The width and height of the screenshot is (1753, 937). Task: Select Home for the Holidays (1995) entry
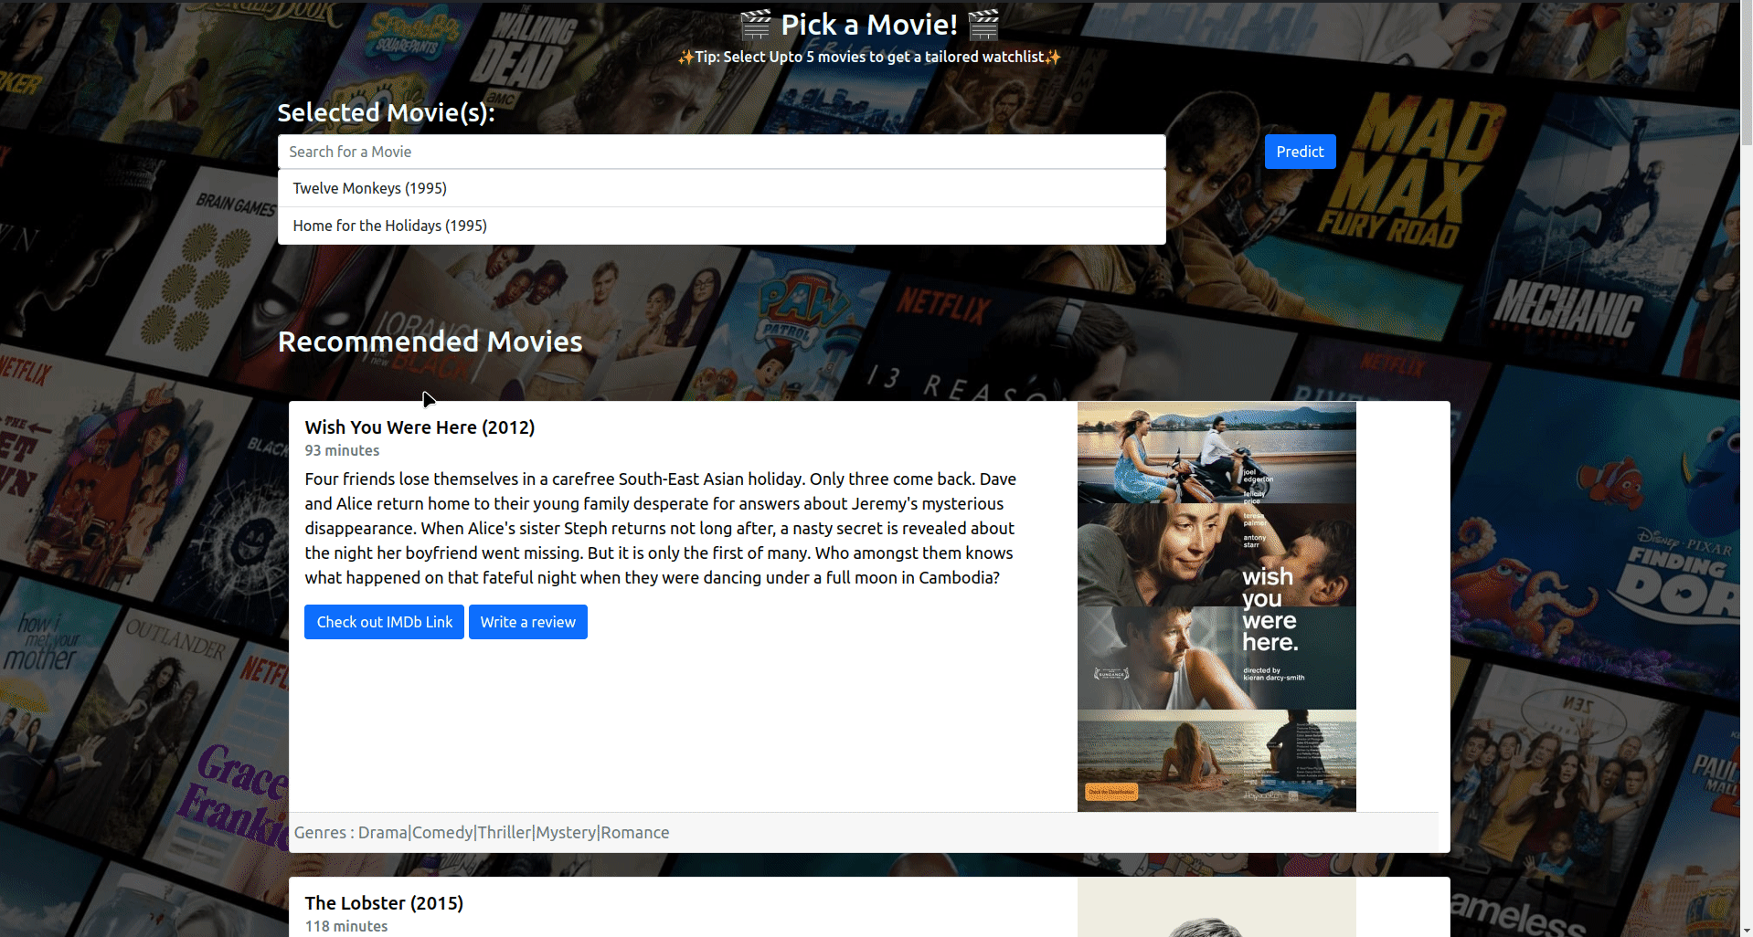coord(721,226)
